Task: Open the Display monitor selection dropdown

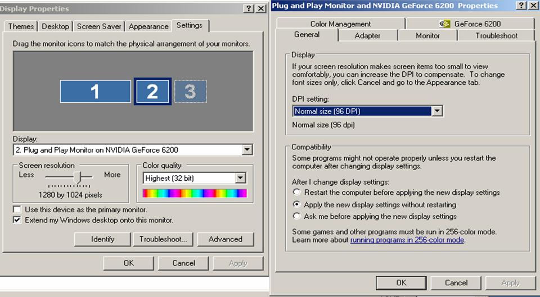Action: point(246,150)
